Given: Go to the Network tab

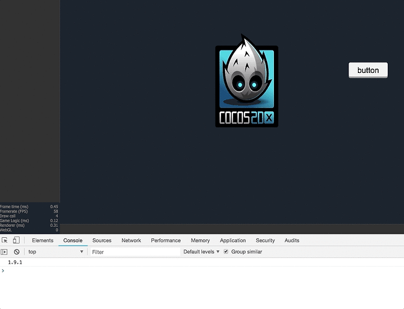Looking at the screenshot, I should click(131, 240).
